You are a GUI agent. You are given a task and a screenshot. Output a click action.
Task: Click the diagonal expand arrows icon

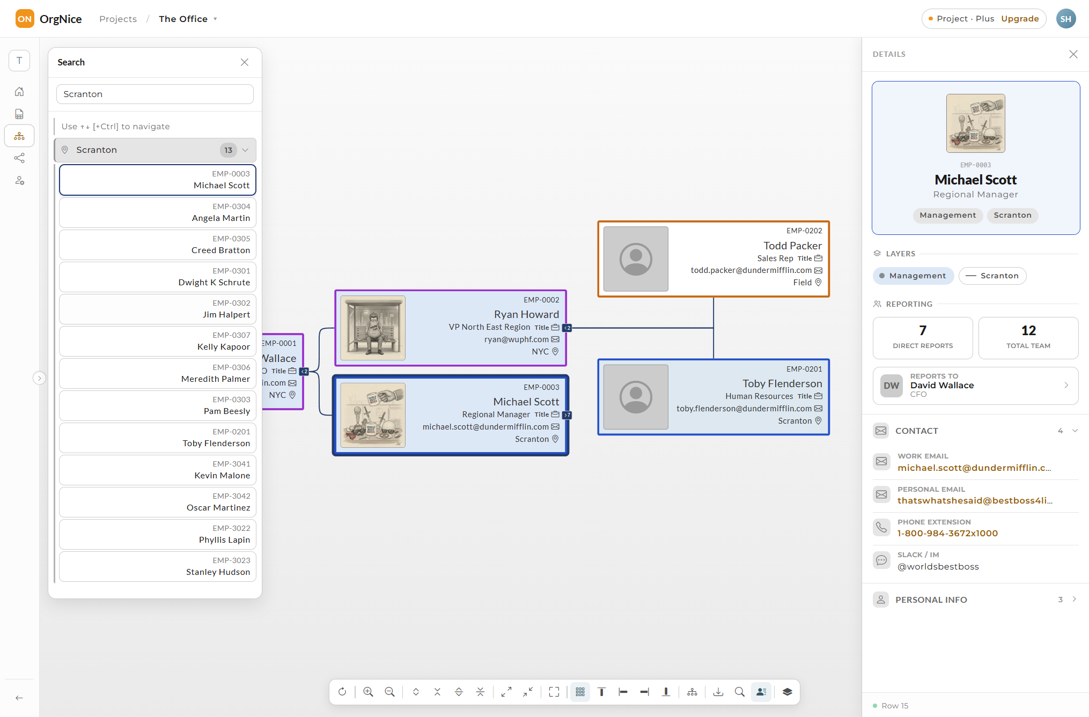click(x=506, y=692)
